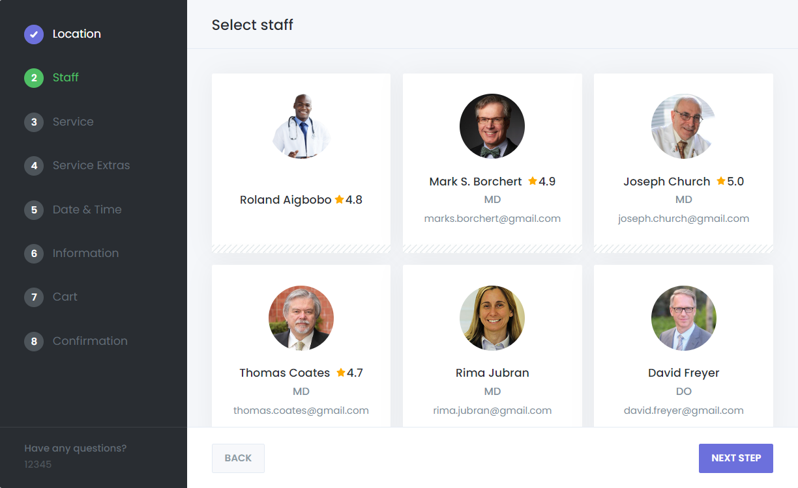Select Roland Aigbobo's profile photo
Screen dimensions: 798x488
301,126
